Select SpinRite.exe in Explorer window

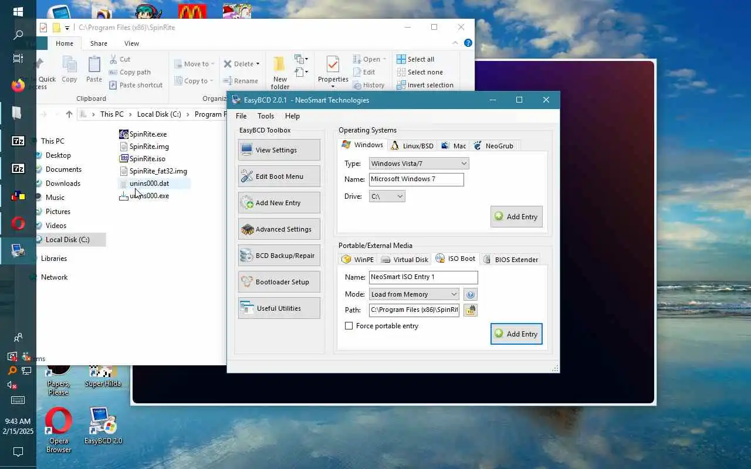143,134
